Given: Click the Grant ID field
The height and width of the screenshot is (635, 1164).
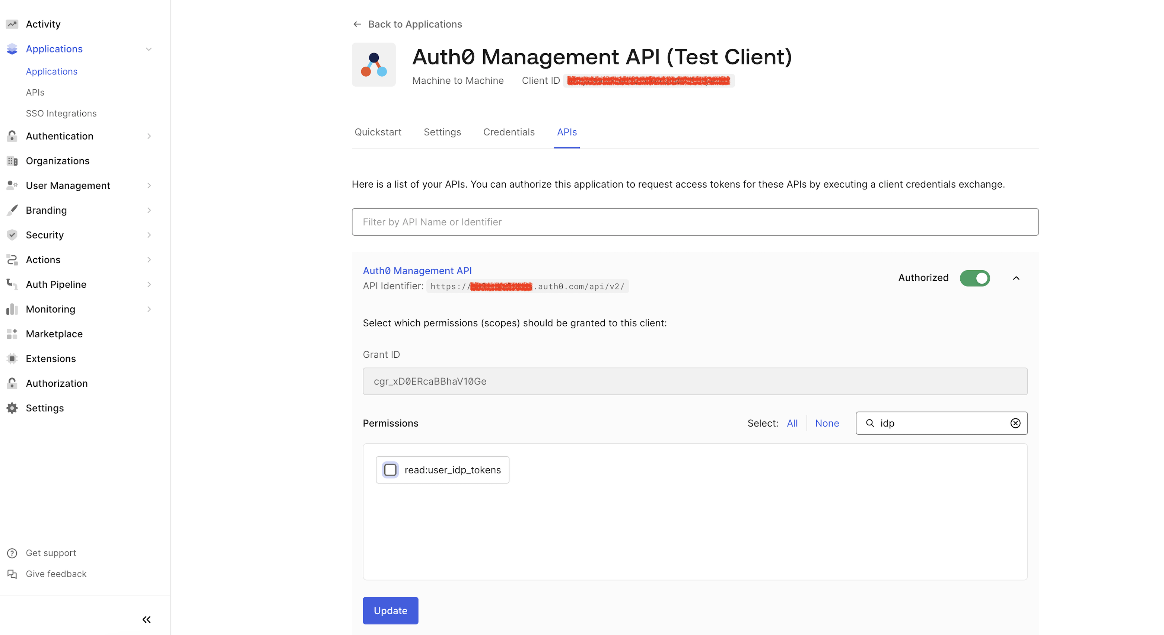Looking at the screenshot, I should pos(695,381).
